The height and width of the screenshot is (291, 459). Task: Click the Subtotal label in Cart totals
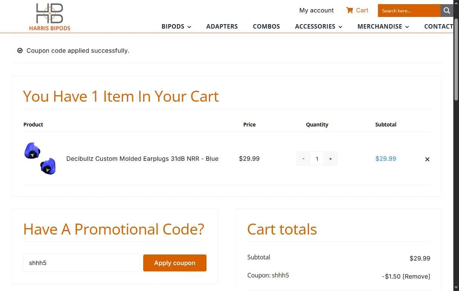click(259, 257)
